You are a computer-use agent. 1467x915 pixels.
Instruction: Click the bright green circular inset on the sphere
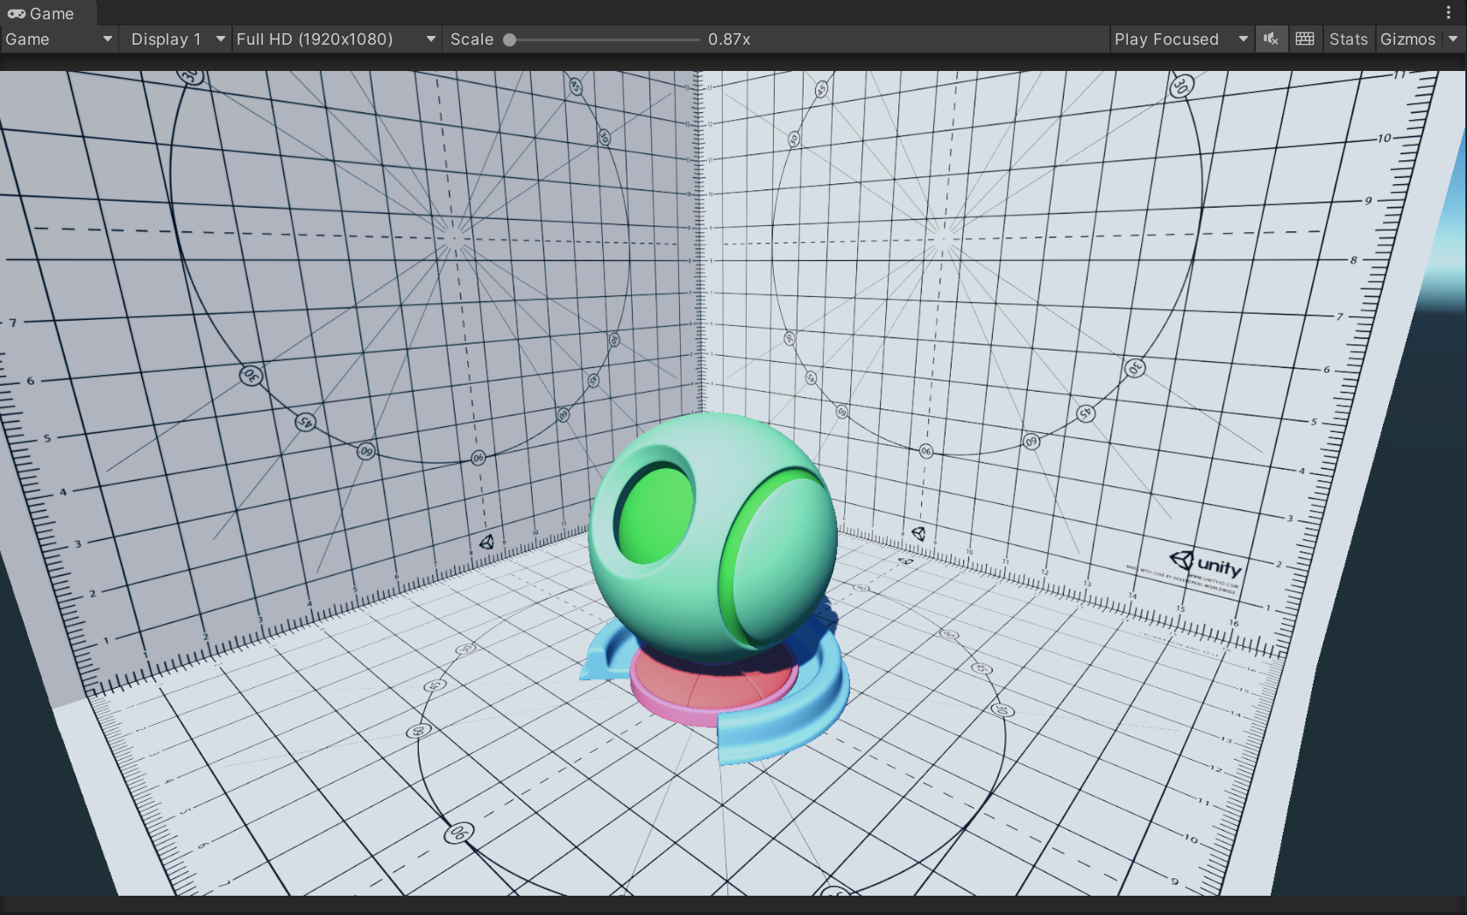click(656, 517)
